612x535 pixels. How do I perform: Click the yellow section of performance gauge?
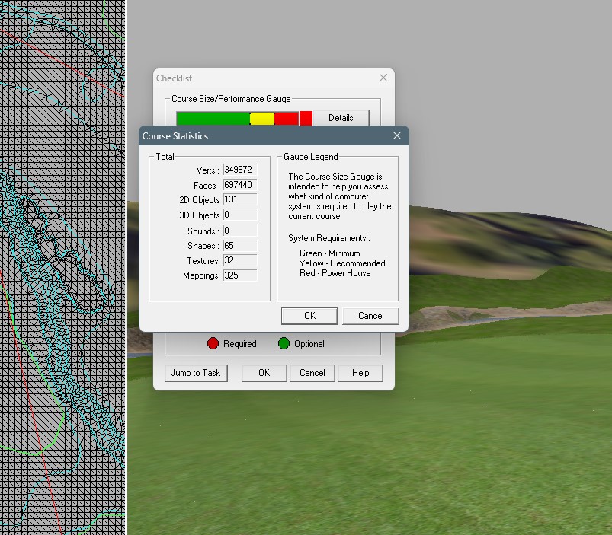262,118
